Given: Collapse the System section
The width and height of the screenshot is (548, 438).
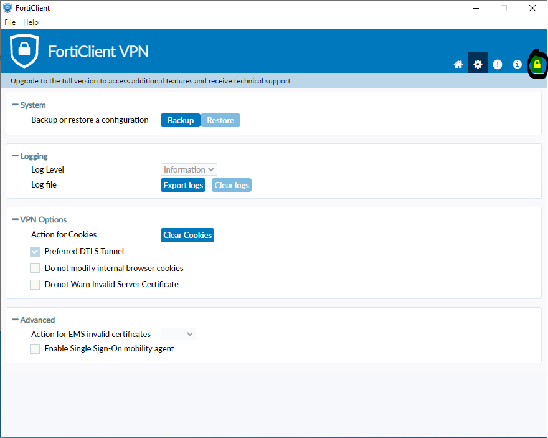Looking at the screenshot, I should point(16,105).
